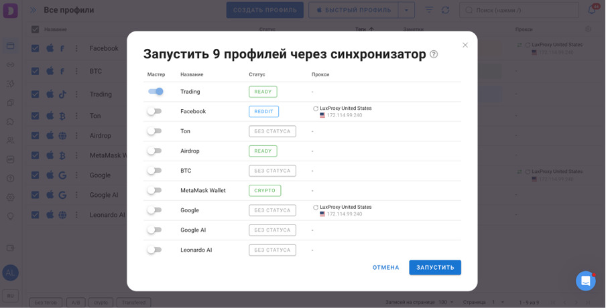The height and width of the screenshot is (308, 606).
Task: Open browser profiles sidebar icon
Action: (11, 46)
